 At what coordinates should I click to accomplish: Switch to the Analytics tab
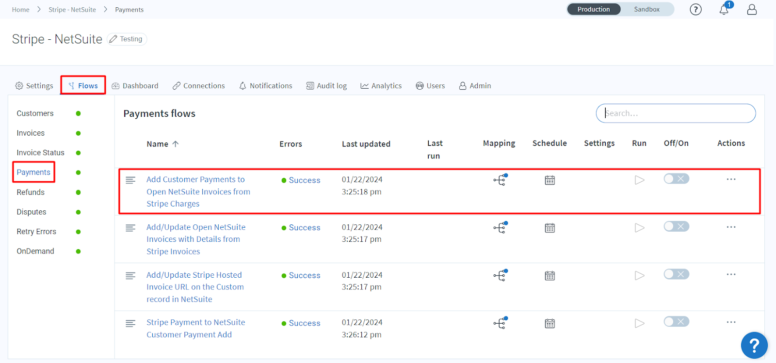click(x=381, y=86)
